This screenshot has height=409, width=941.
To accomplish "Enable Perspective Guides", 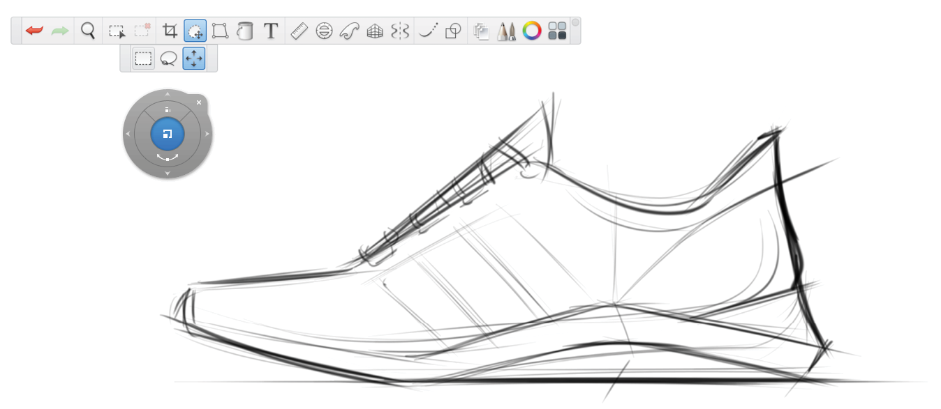I will 375,30.
